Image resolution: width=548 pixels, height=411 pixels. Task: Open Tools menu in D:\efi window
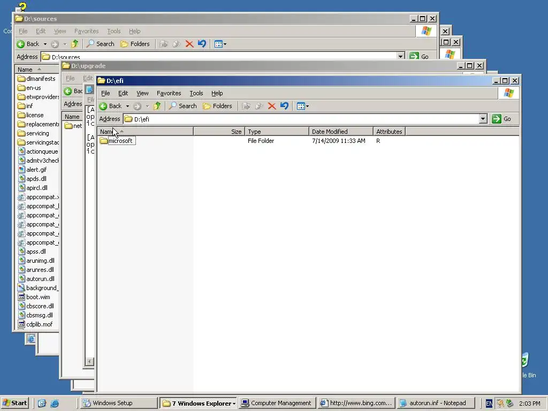pos(196,93)
